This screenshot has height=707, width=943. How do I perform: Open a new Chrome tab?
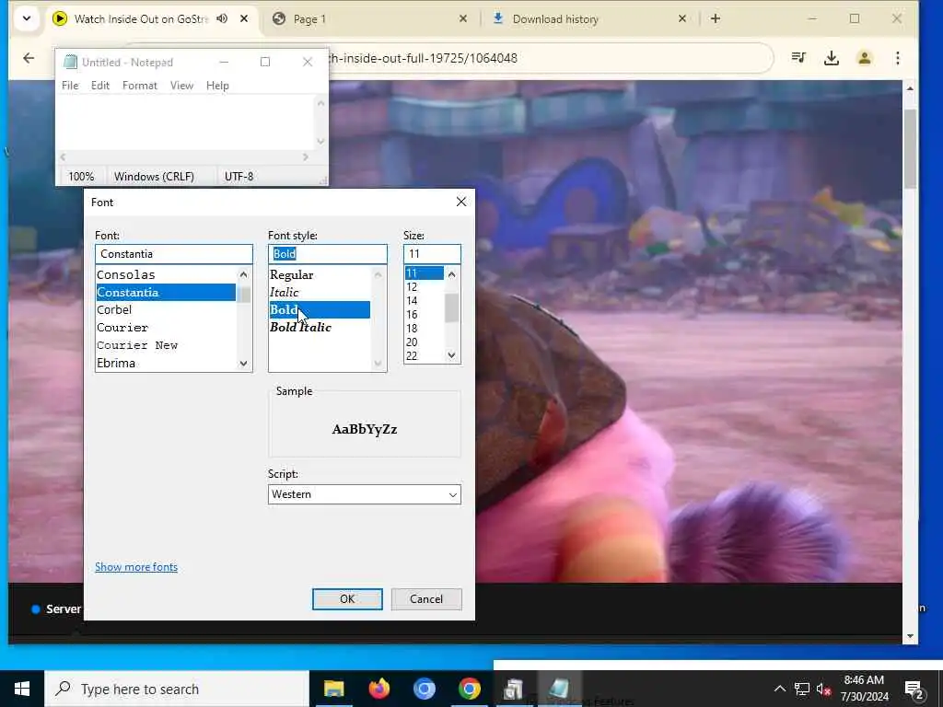coord(715,18)
